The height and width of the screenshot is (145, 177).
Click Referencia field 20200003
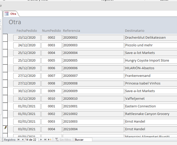[93, 45]
